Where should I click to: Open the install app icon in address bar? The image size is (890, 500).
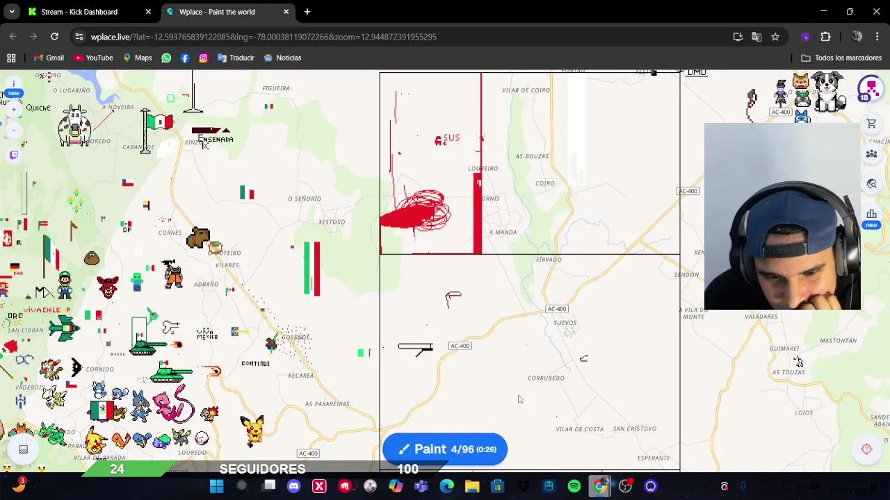(x=738, y=37)
